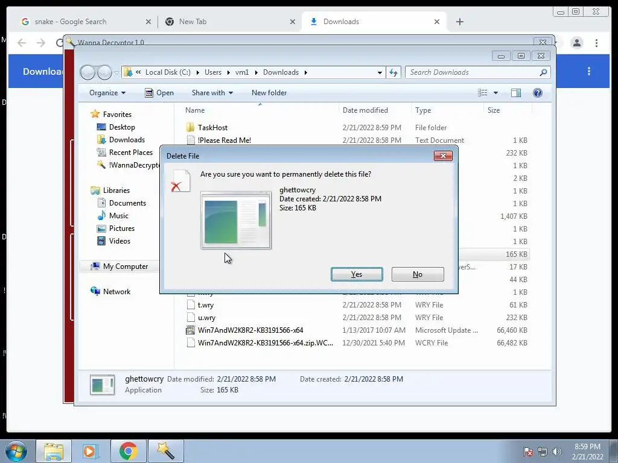618x463 pixels.
Task: Click the change view icon
Action: [x=482, y=93]
